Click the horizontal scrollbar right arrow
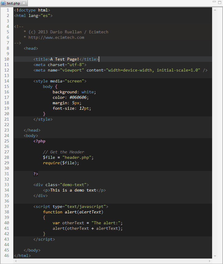Image resolution: width=223 pixels, height=264 pixels. click(x=210, y=261)
